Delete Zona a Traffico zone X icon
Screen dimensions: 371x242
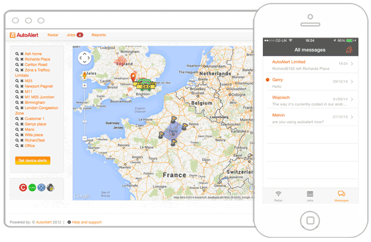(x=22, y=70)
